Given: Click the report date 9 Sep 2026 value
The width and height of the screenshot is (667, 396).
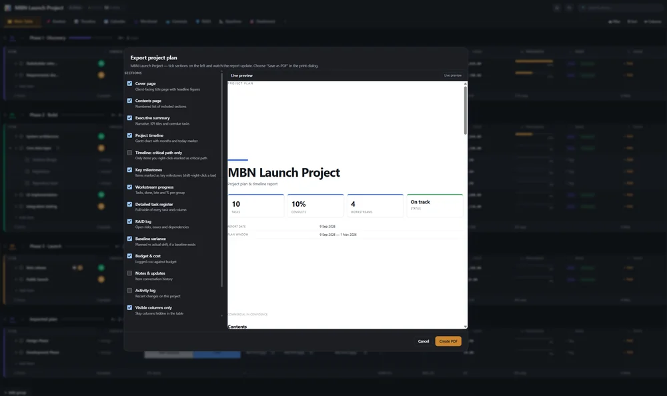Looking at the screenshot, I should tap(327, 226).
